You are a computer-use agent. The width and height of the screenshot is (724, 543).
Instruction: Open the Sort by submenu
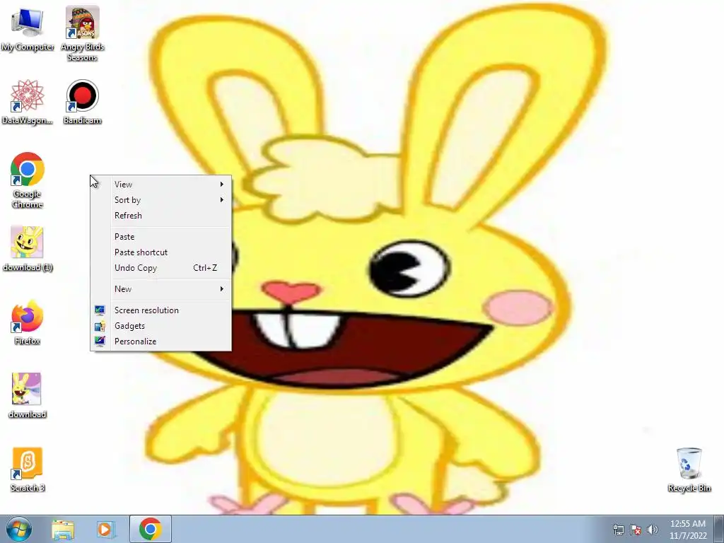click(160, 200)
